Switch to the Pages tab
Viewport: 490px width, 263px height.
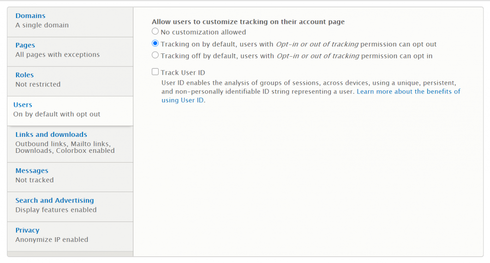pyautogui.click(x=25, y=45)
